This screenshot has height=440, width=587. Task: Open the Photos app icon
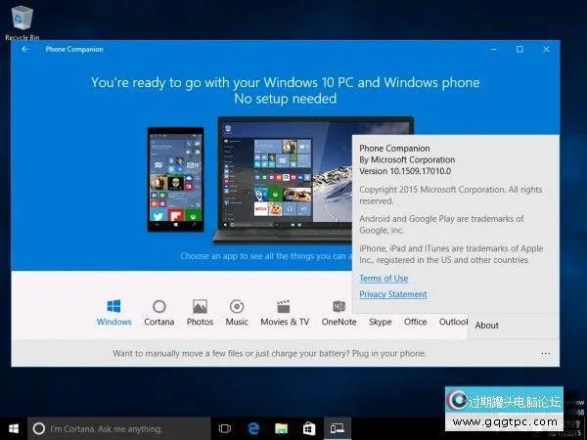pos(200,306)
